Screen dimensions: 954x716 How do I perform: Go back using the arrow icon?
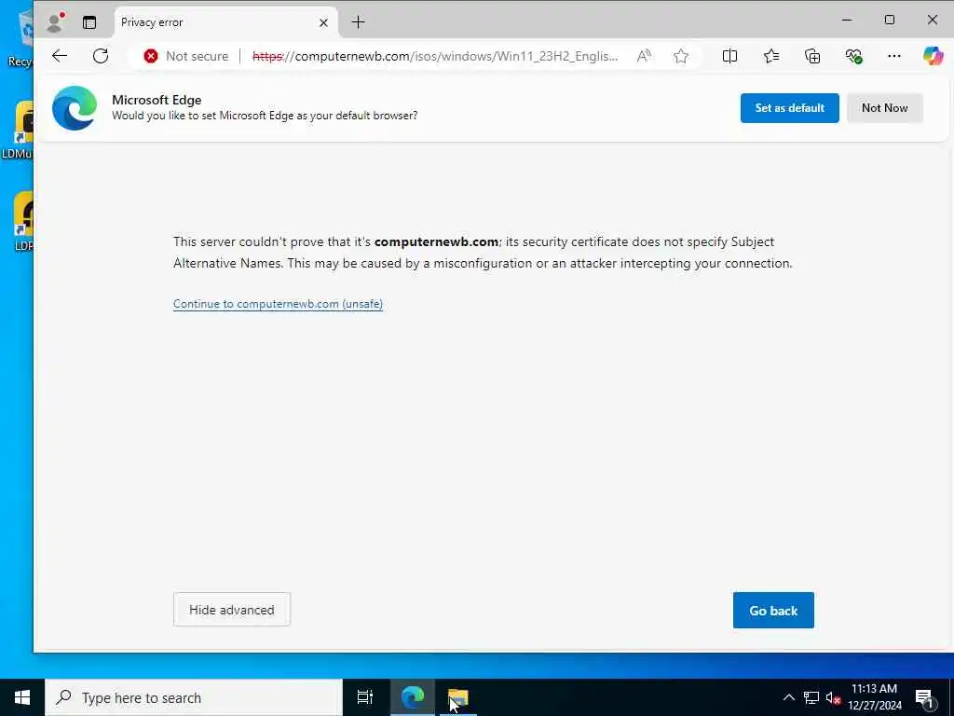(x=60, y=56)
